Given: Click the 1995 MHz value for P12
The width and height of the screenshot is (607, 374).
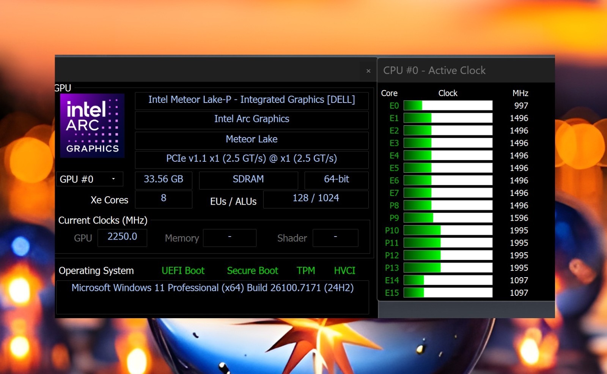Looking at the screenshot, I should coord(519,255).
